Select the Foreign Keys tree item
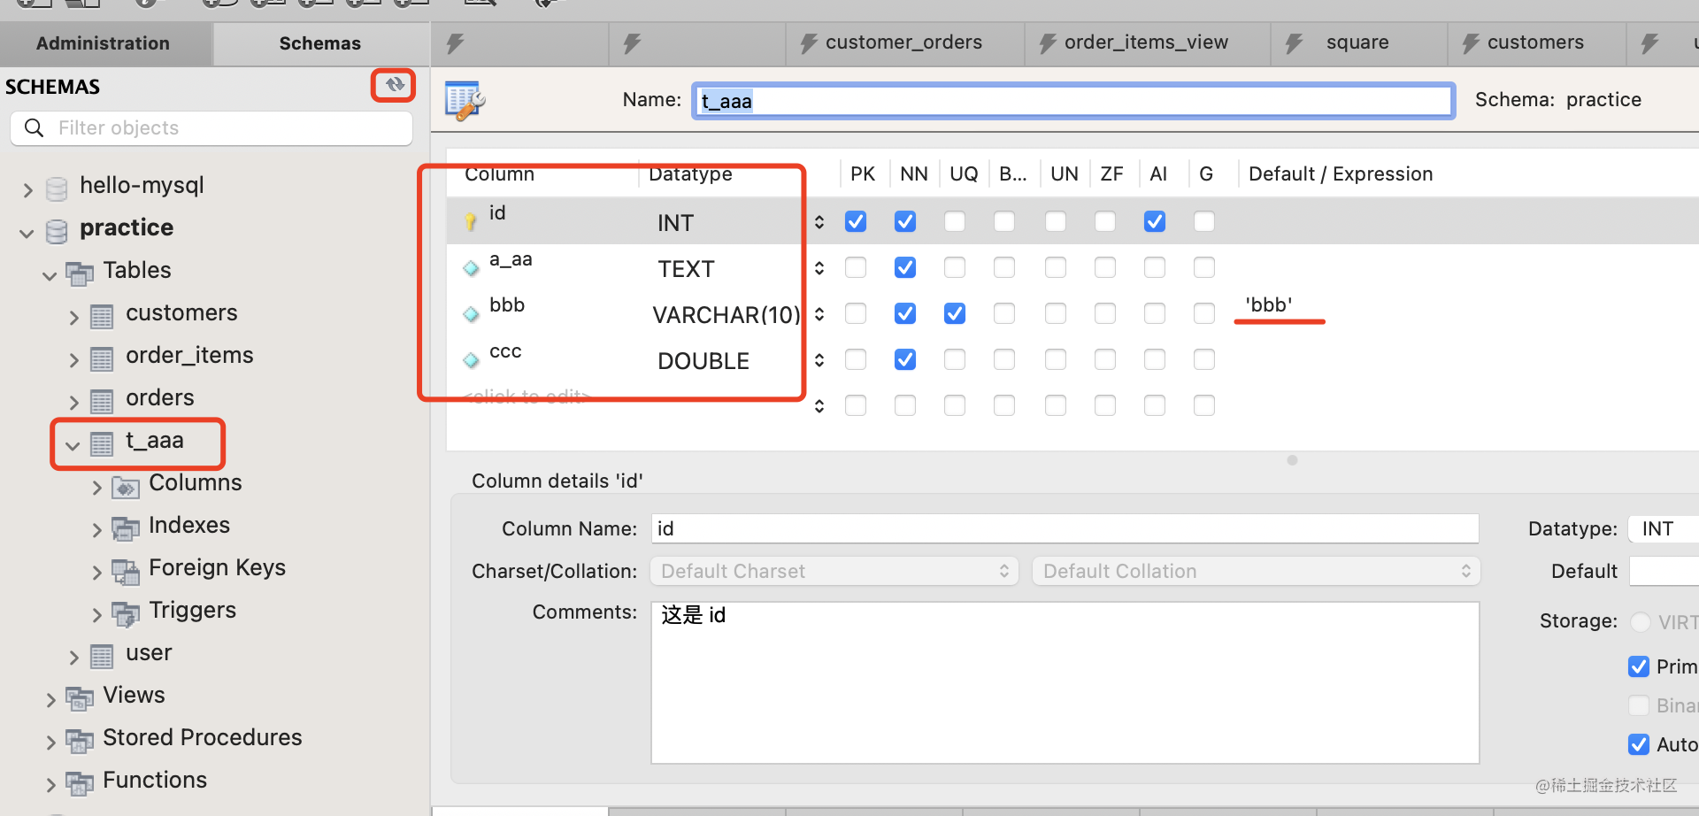This screenshot has width=1699, height=816. pos(217,567)
